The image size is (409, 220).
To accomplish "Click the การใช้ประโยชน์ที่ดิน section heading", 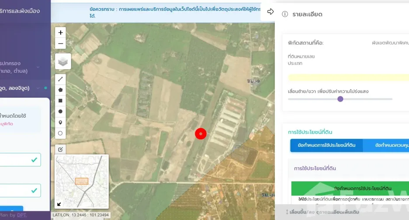I will tap(310, 132).
